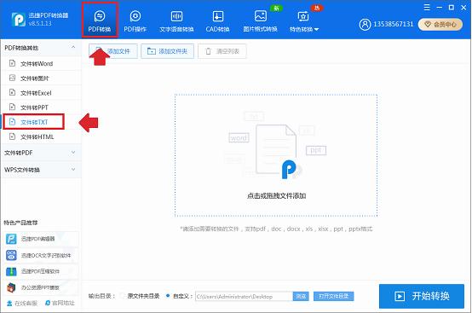Viewport: 472px width, 313px height.
Task: Open the 办公资源PPT模板 product link
Action: pyautogui.click(x=41, y=287)
